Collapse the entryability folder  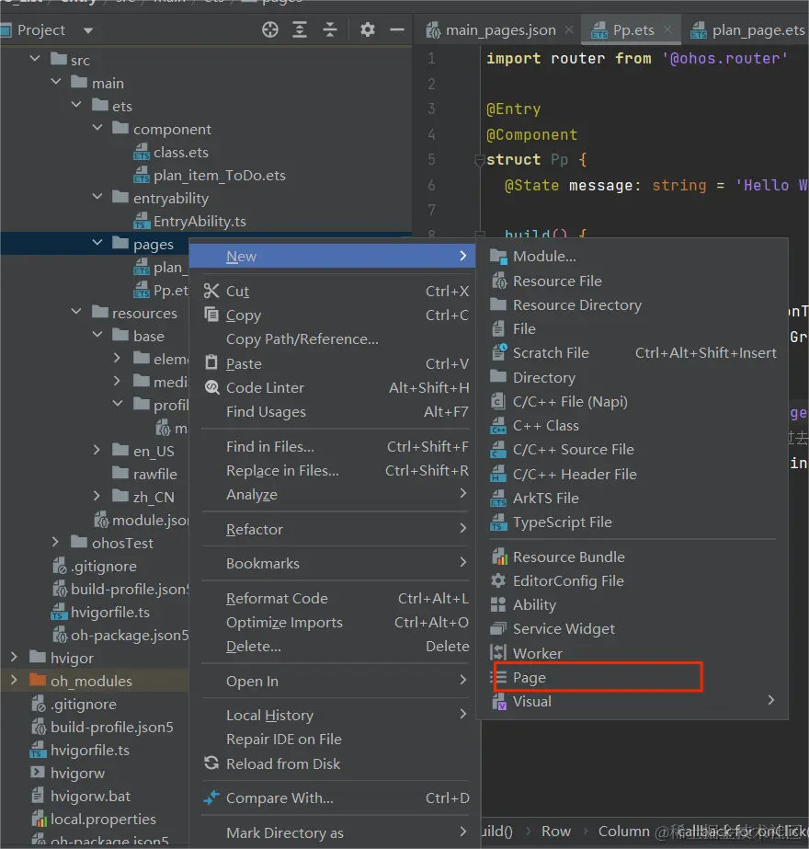click(x=97, y=197)
